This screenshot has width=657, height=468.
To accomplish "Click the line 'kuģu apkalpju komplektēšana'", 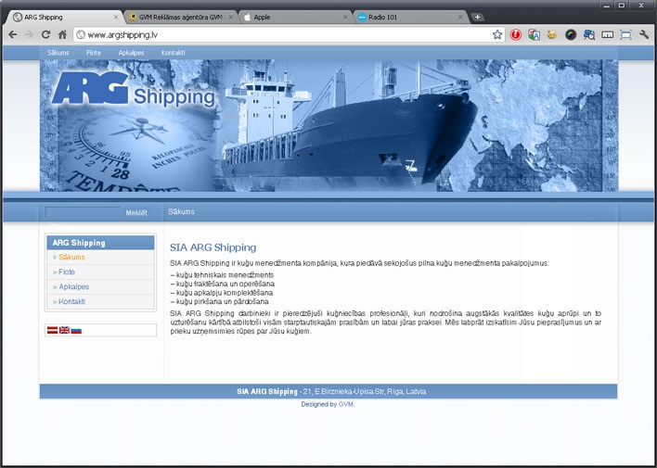I will coord(222,293).
